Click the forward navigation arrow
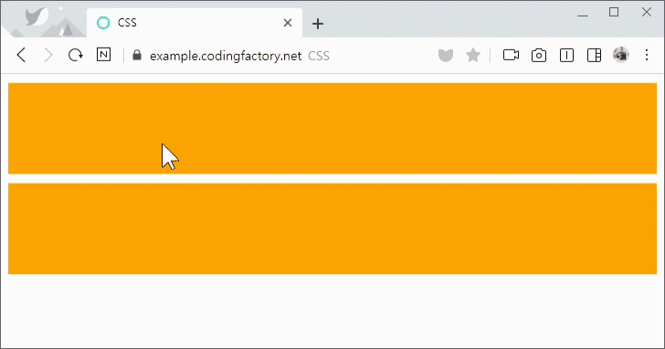Viewport: 665px width, 349px height. (x=48, y=55)
